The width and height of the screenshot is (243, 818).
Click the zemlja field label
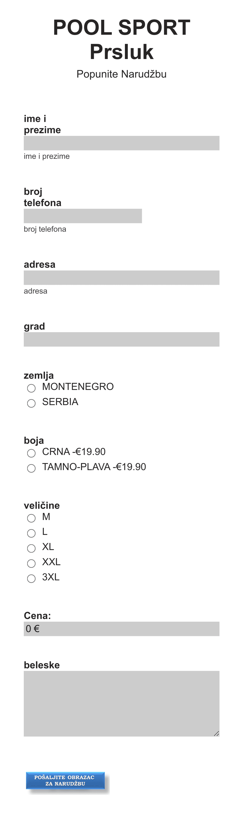(x=39, y=375)
